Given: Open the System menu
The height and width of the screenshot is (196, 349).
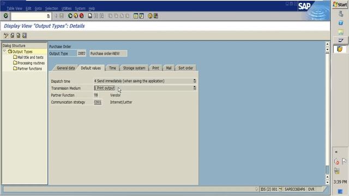Looking at the screenshot, I should point(80,9).
